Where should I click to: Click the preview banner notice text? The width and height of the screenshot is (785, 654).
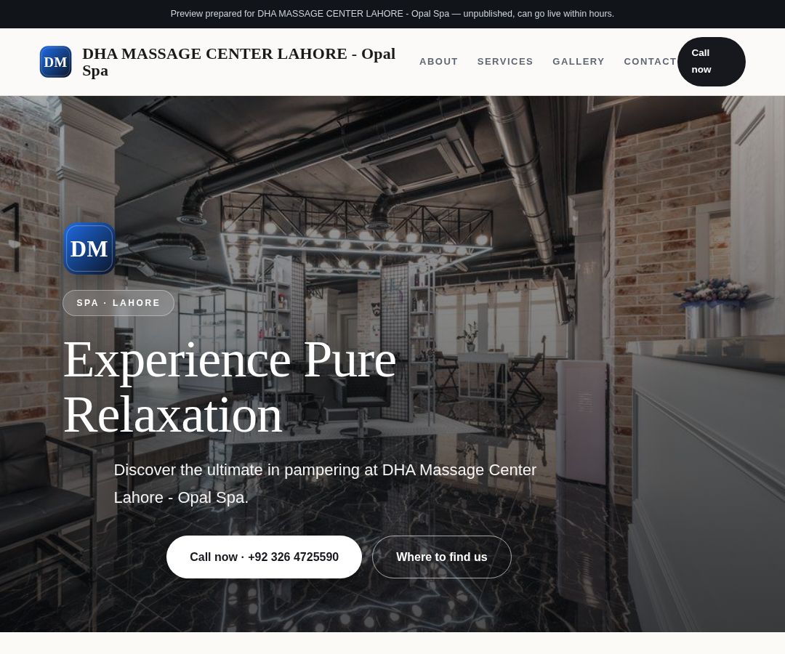392,14
